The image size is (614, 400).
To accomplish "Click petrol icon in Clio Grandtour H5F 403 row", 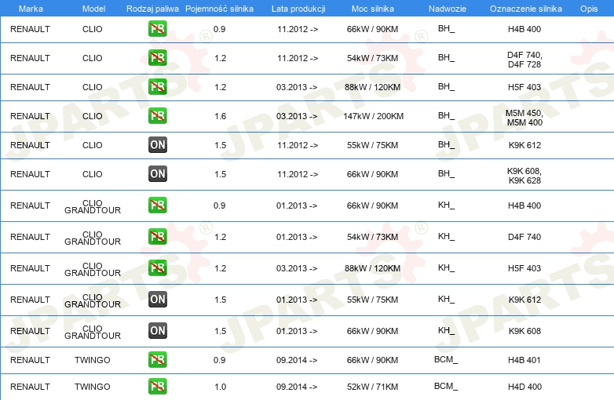I will click(157, 267).
